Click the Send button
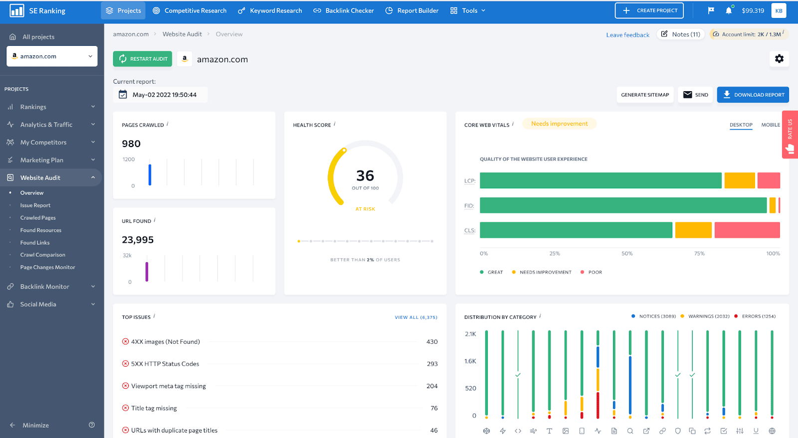Image resolution: width=798 pixels, height=438 pixels. [695, 95]
